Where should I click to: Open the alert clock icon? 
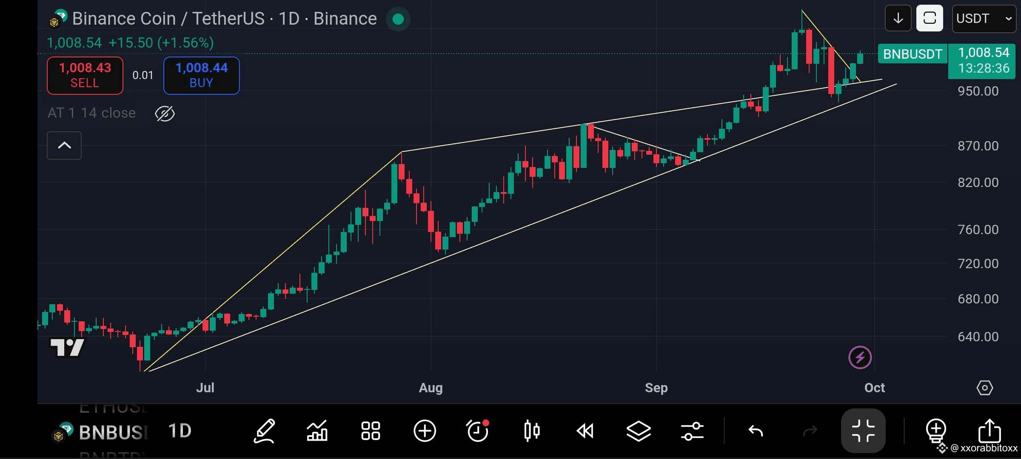[x=478, y=431]
